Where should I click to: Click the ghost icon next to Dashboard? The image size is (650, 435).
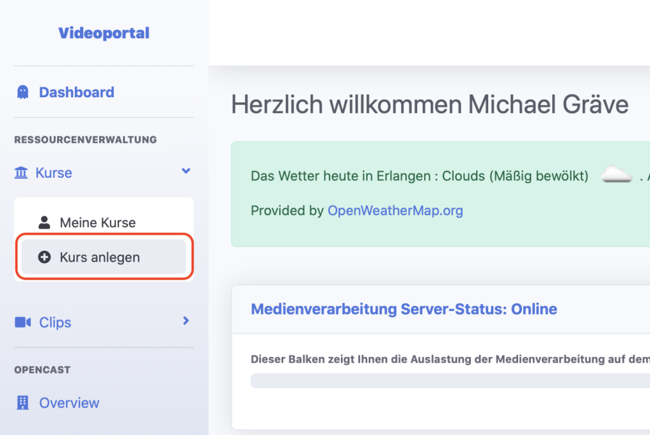coord(23,92)
